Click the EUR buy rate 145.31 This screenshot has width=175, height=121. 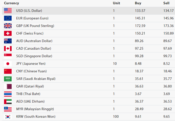pos(140,18)
